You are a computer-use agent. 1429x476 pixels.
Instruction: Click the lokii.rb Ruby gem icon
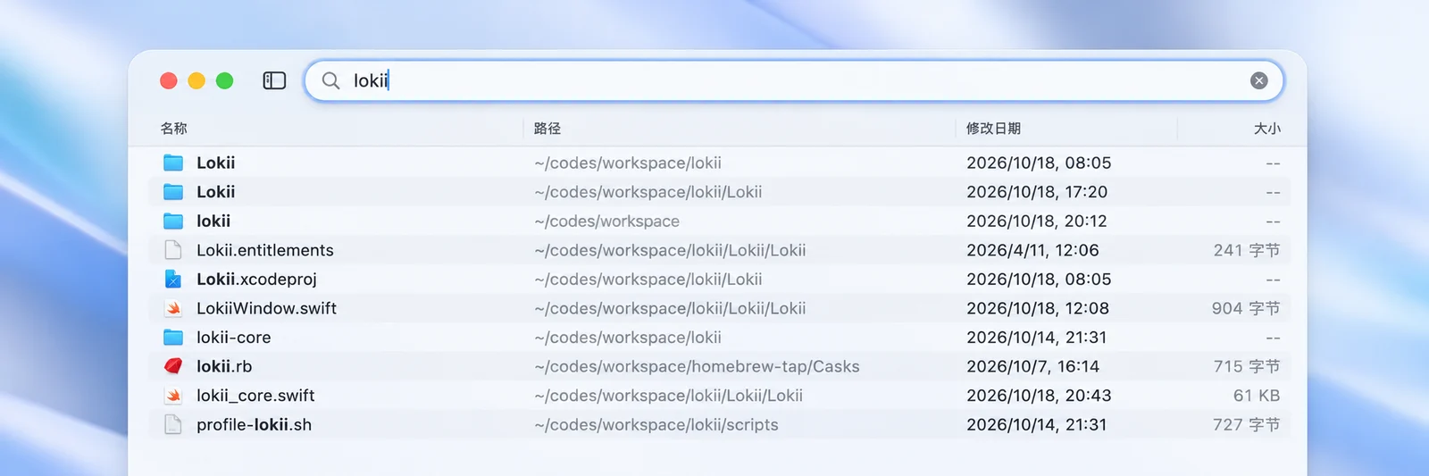coord(173,366)
